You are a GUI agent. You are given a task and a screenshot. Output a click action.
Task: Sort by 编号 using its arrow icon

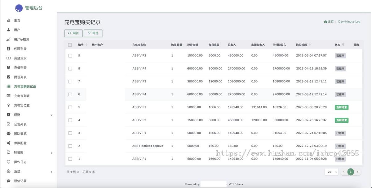click(x=86, y=45)
